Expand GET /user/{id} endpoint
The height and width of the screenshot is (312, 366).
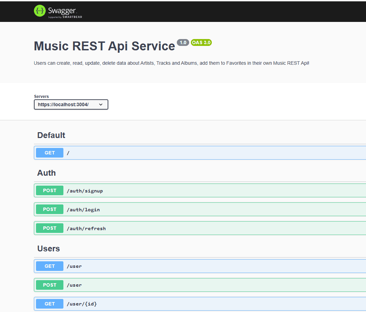tap(200, 304)
